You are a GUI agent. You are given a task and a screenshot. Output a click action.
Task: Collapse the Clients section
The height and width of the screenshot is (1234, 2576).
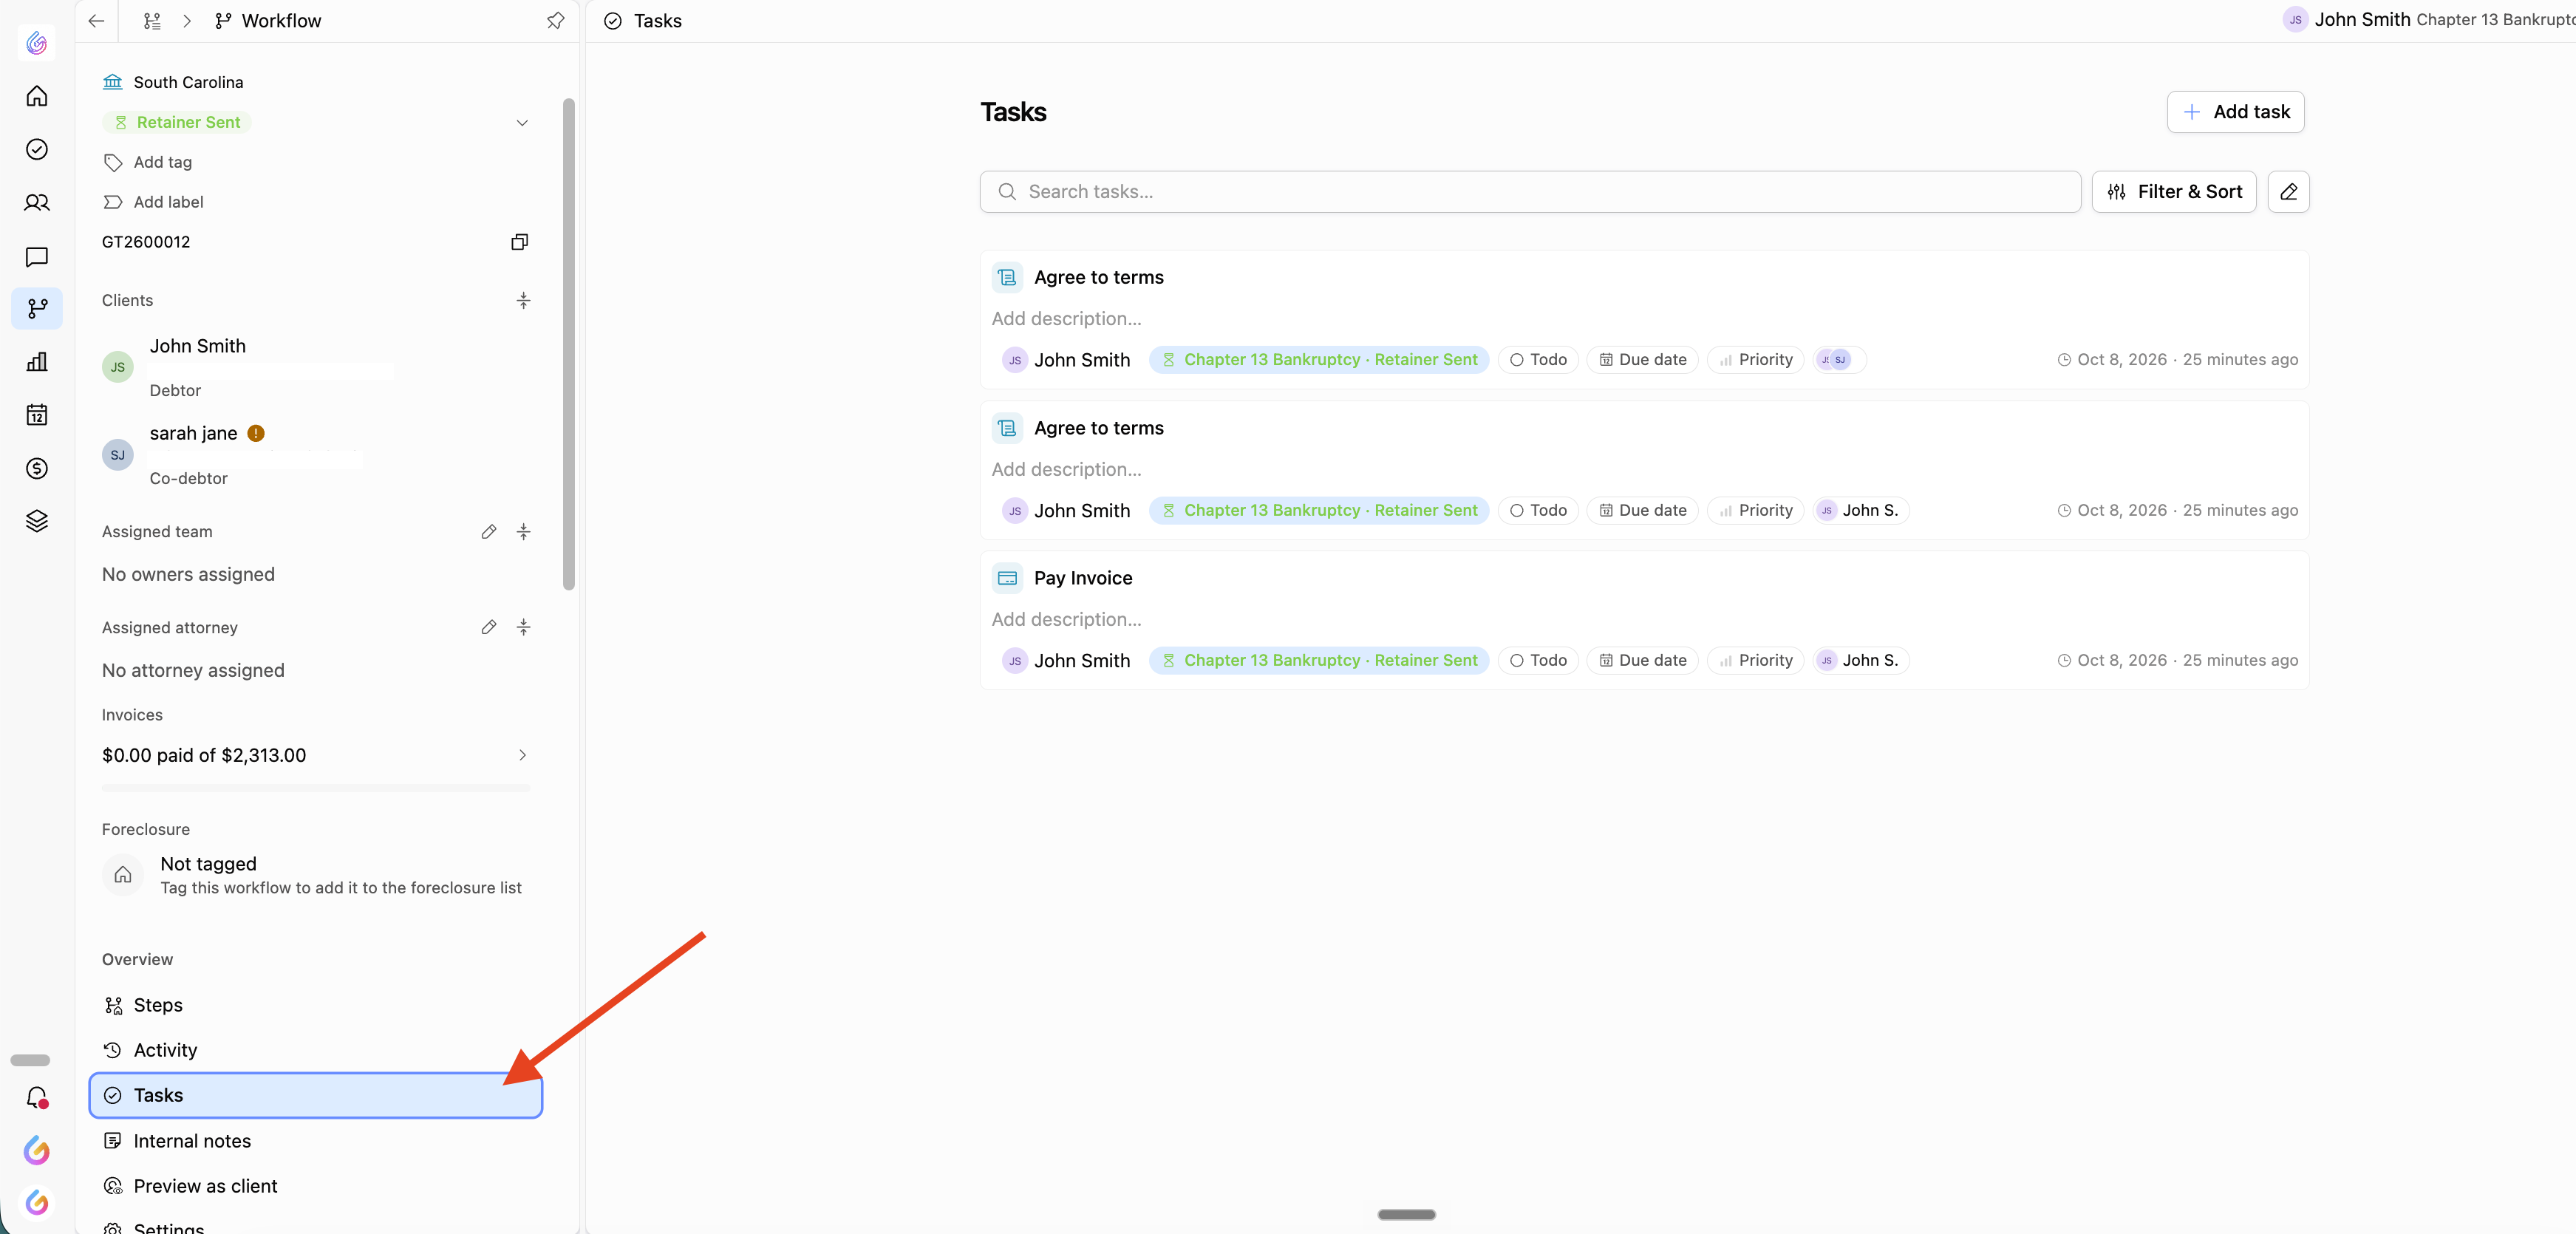click(x=523, y=301)
